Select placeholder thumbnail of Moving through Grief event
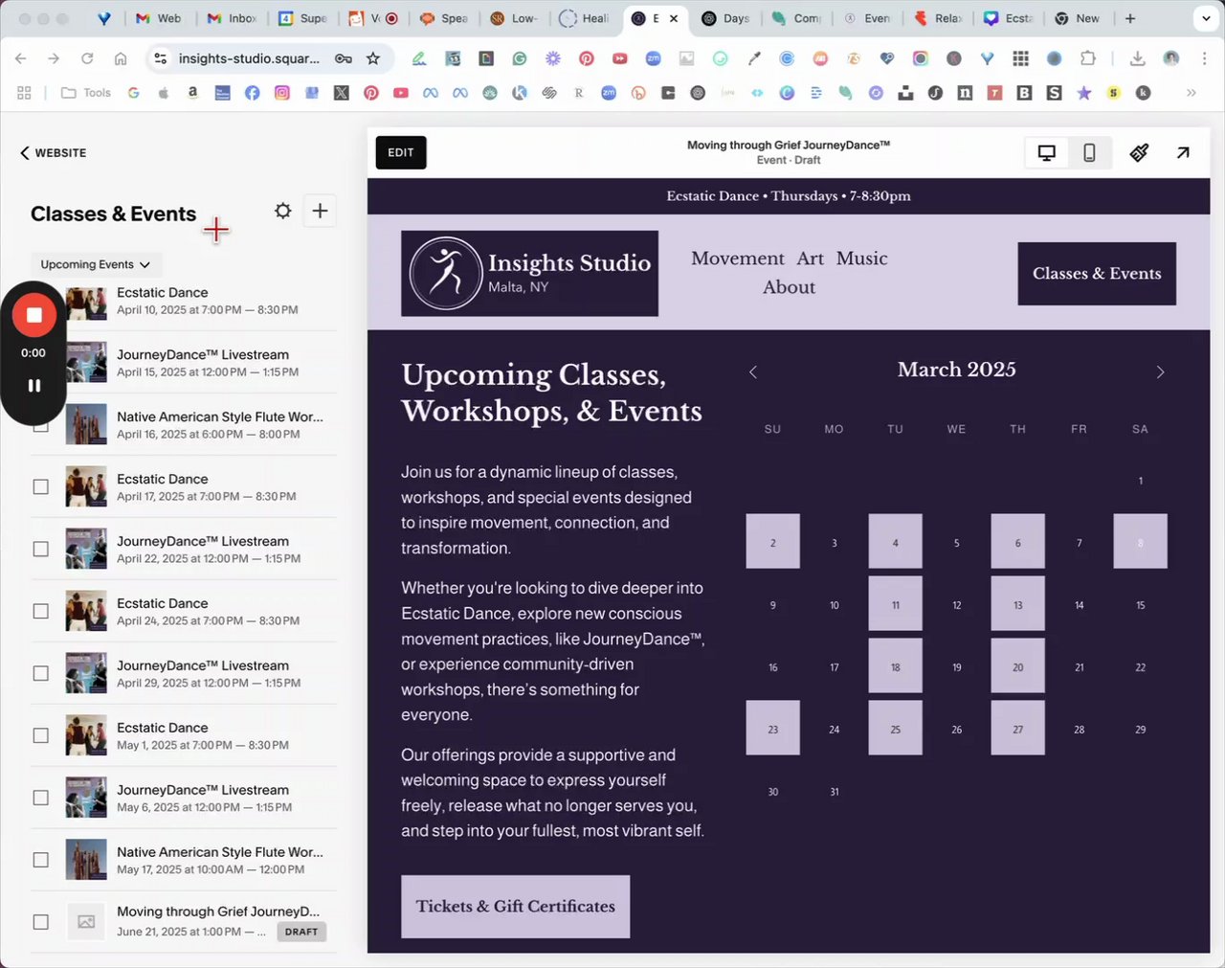 coord(86,922)
